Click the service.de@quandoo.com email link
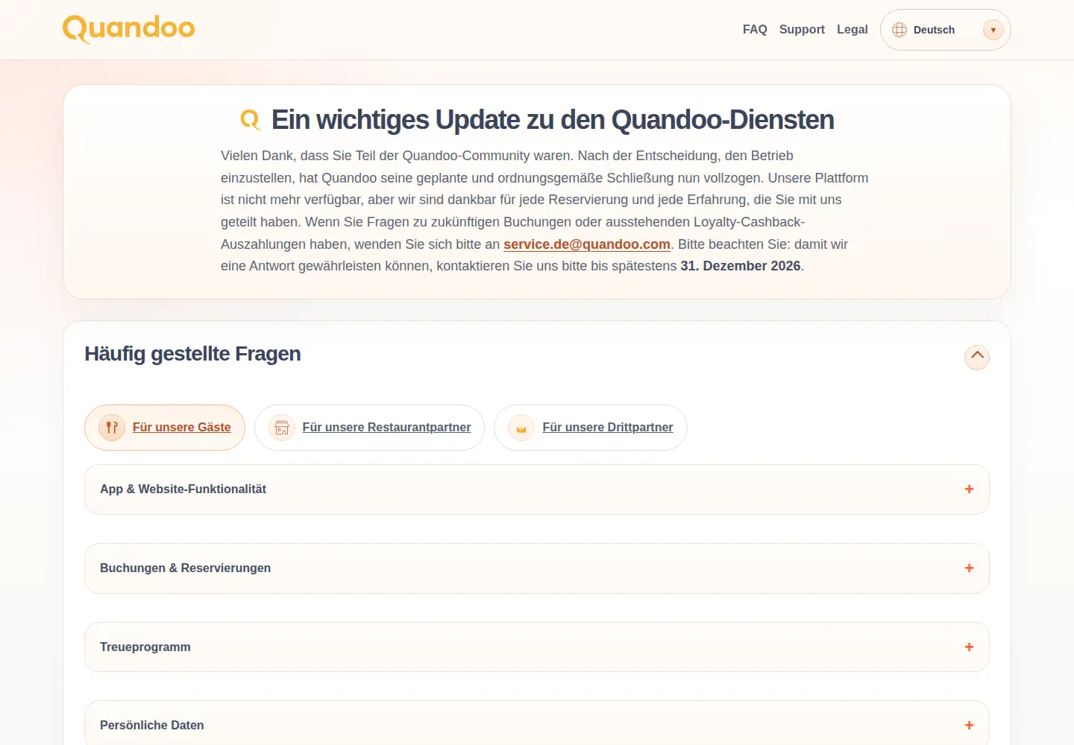 (x=587, y=244)
